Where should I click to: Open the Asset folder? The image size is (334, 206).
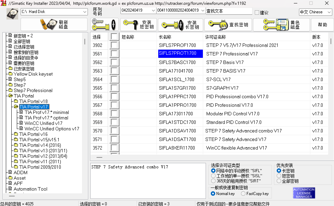pos(19,178)
